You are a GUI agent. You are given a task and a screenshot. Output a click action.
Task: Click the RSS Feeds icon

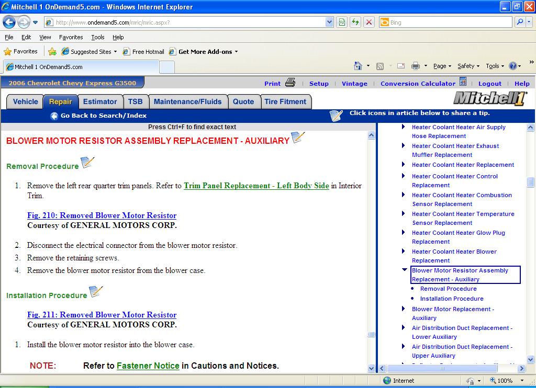[380, 66]
